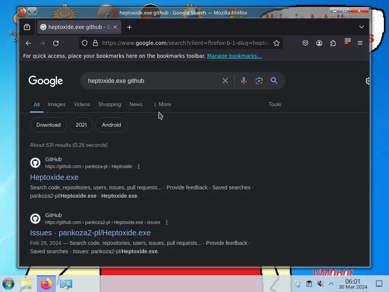Open the tracking protection shield icon
389x292 pixels.
click(85, 43)
